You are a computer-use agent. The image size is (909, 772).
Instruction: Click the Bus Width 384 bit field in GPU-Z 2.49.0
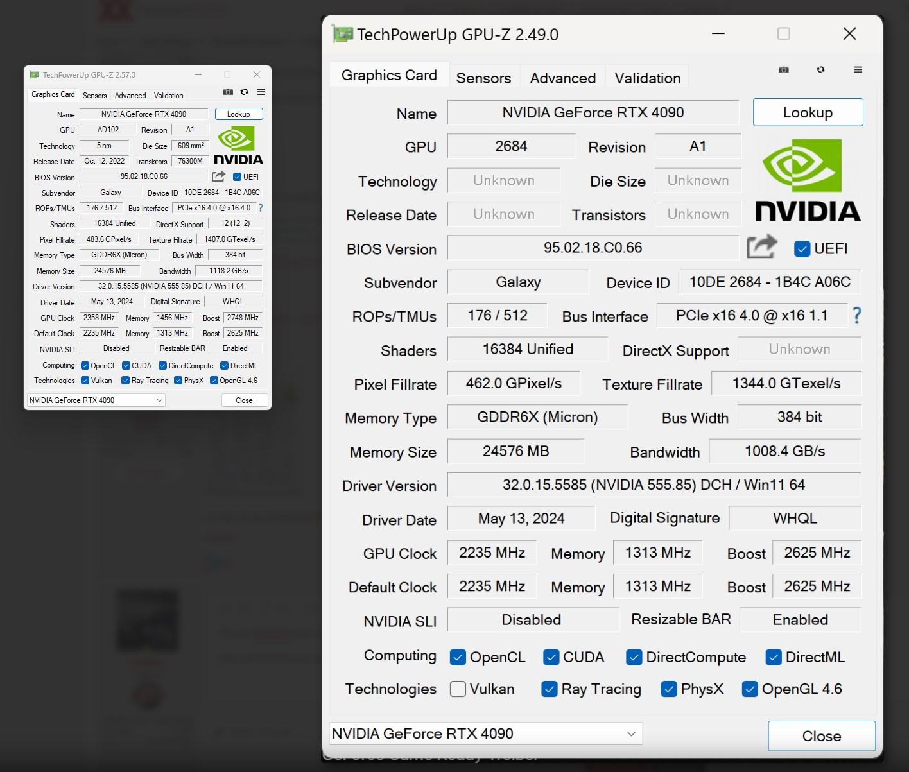tap(799, 417)
